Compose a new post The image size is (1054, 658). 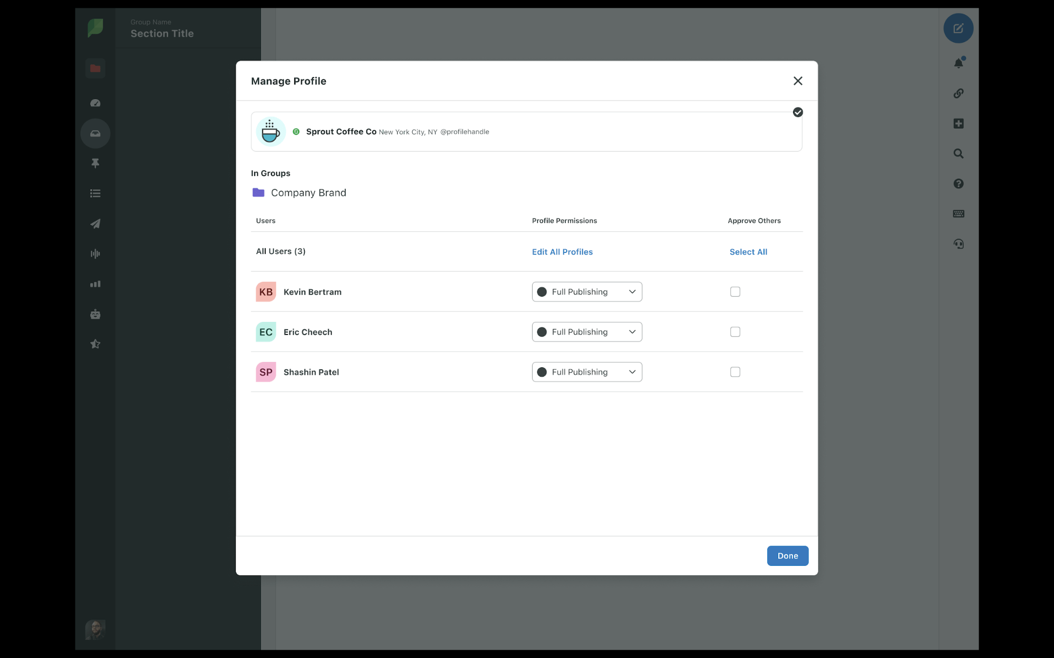[x=959, y=28]
